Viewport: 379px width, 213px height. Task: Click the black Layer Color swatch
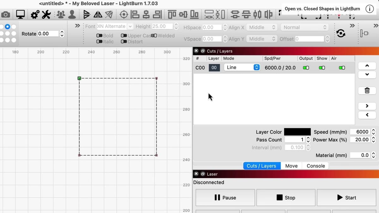(x=297, y=132)
